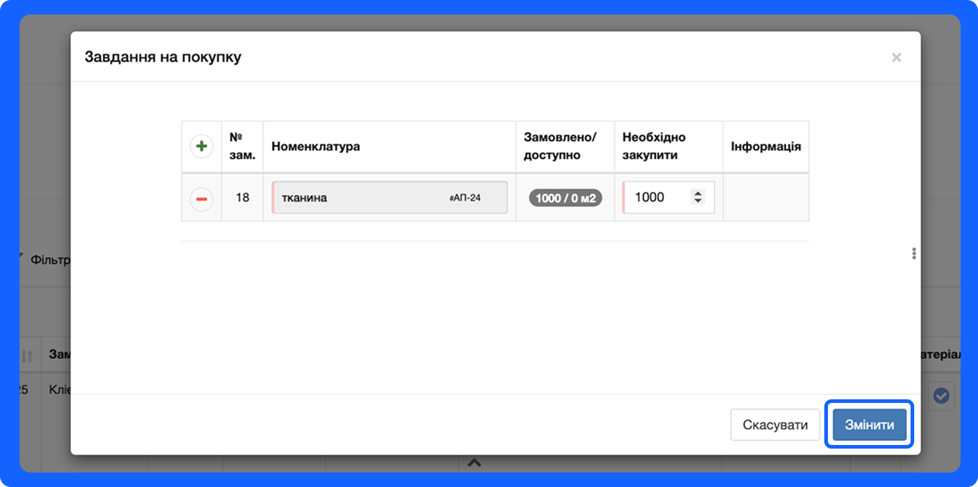978x487 pixels.
Task: Click the Інформація column header
Action: point(765,146)
